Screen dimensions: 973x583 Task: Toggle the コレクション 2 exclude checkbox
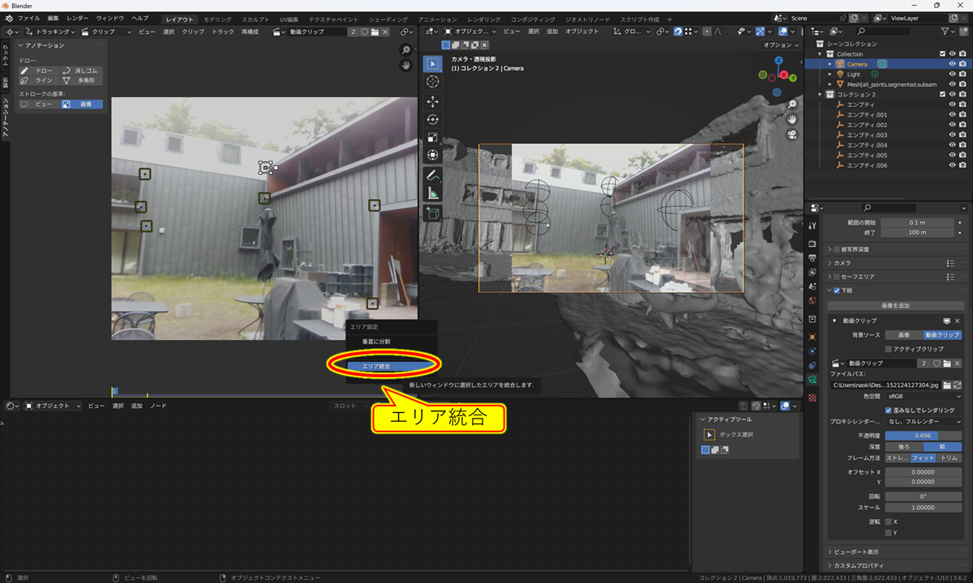[x=941, y=95]
